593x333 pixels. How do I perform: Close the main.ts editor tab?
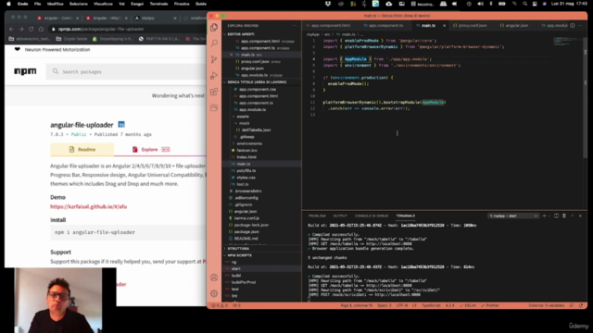click(x=444, y=26)
